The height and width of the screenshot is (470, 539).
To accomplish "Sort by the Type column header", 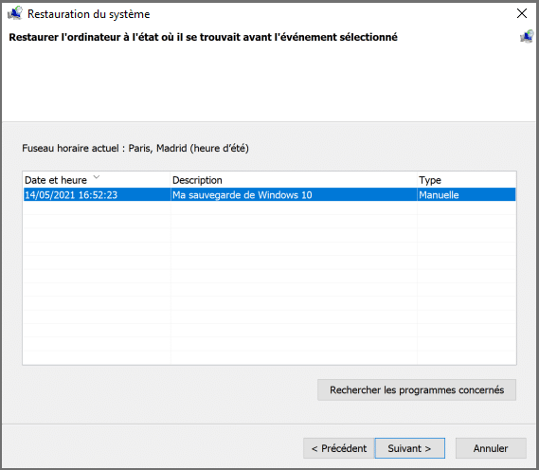I will pyautogui.click(x=466, y=180).
